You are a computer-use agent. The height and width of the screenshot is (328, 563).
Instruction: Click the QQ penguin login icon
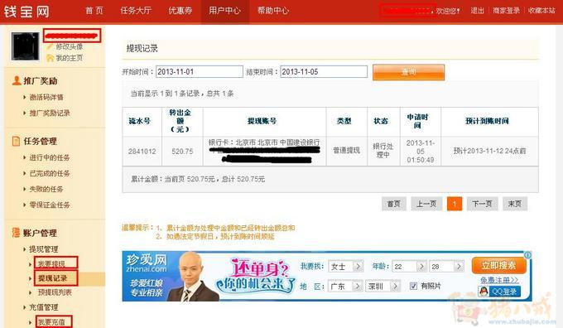point(484,291)
